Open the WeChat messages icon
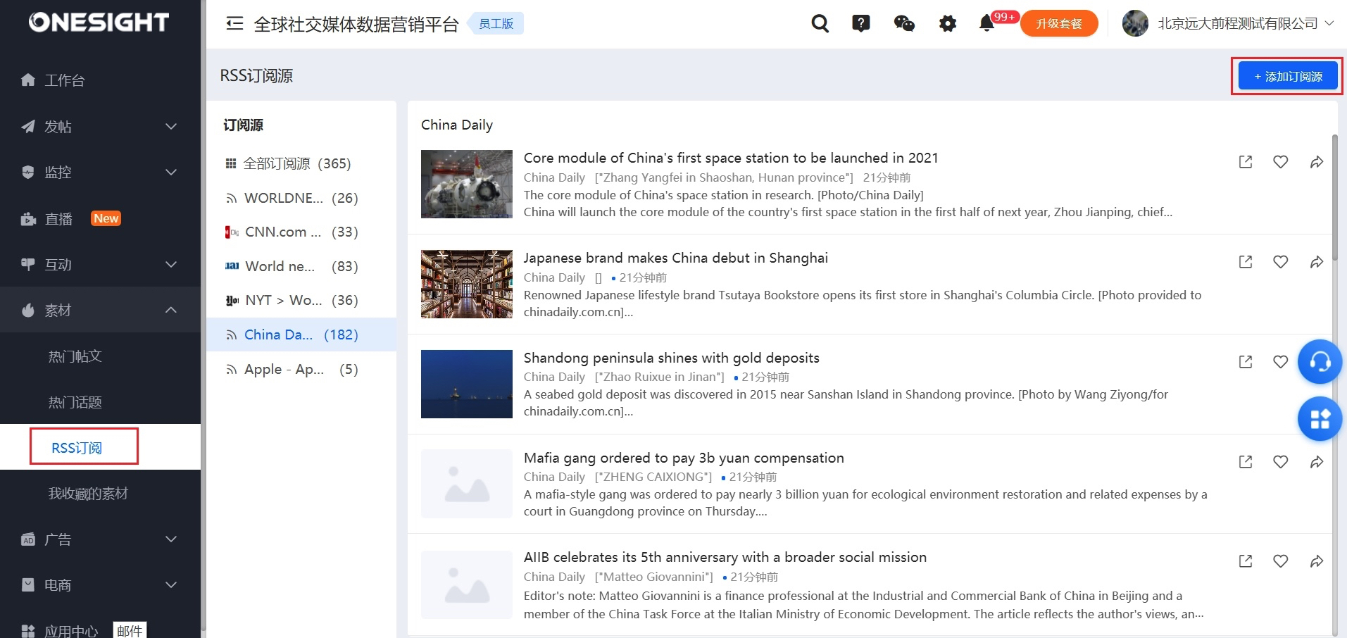The height and width of the screenshot is (638, 1347). coord(903,23)
